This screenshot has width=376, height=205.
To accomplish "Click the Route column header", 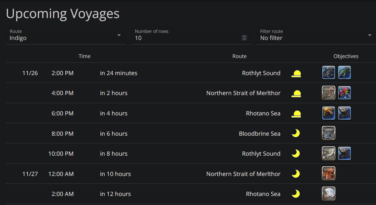I will point(240,56).
